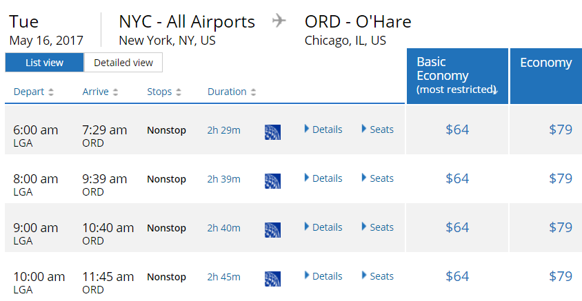Expand Details for the 6:00 am flight
Viewport: 582px width, 301px height.
click(323, 129)
